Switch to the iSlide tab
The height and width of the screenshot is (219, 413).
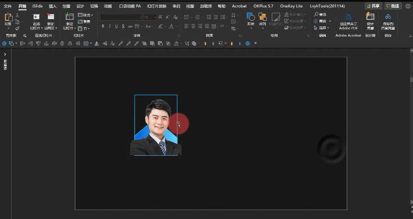(x=37, y=6)
